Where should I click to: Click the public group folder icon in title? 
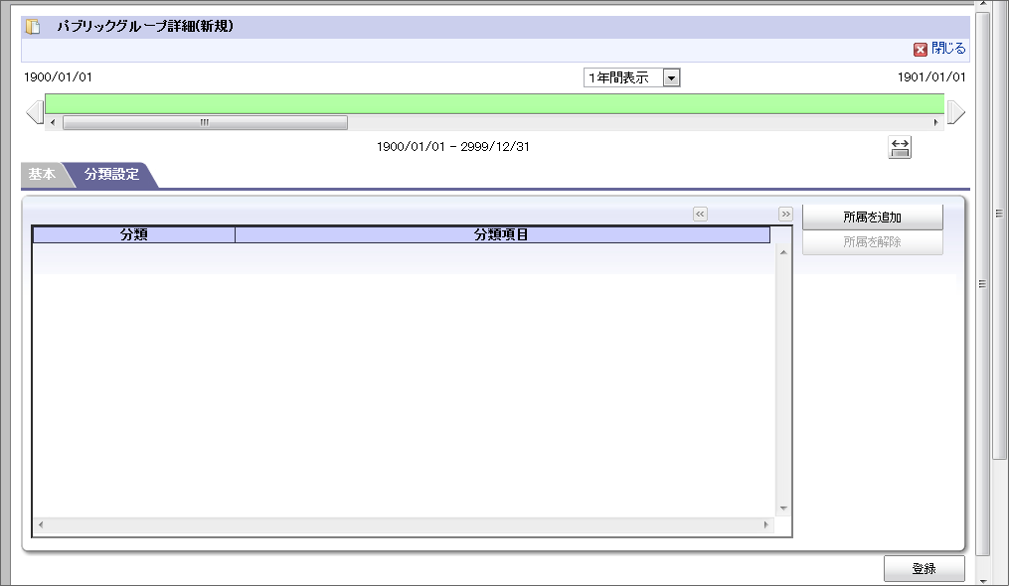(x=33, y=27)
